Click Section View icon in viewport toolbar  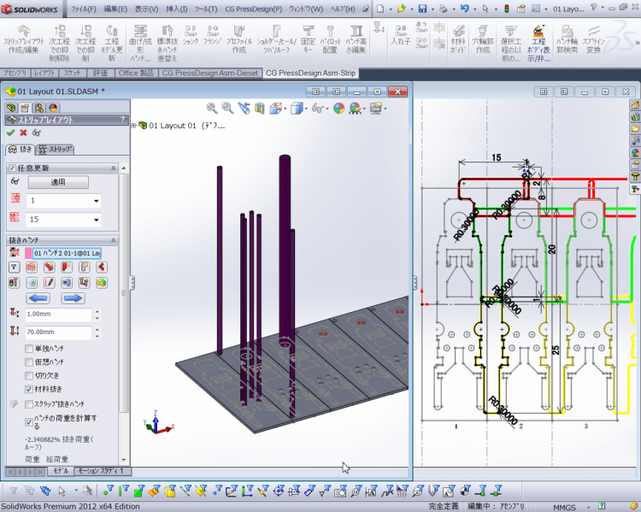coord(260,109)
